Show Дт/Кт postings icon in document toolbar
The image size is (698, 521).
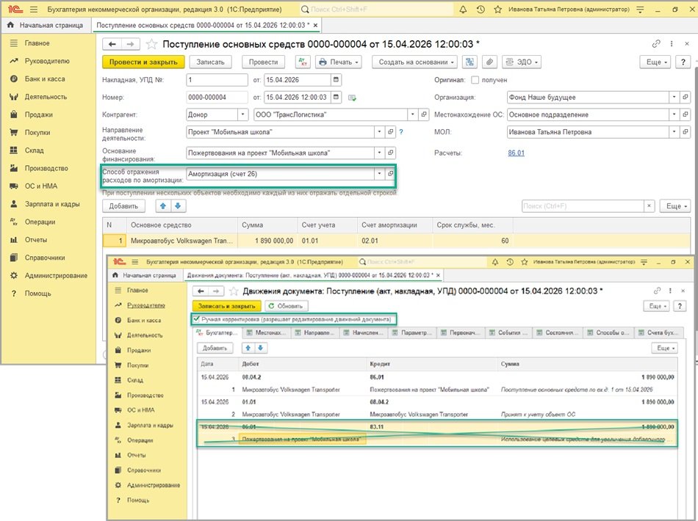coord(303,62)
